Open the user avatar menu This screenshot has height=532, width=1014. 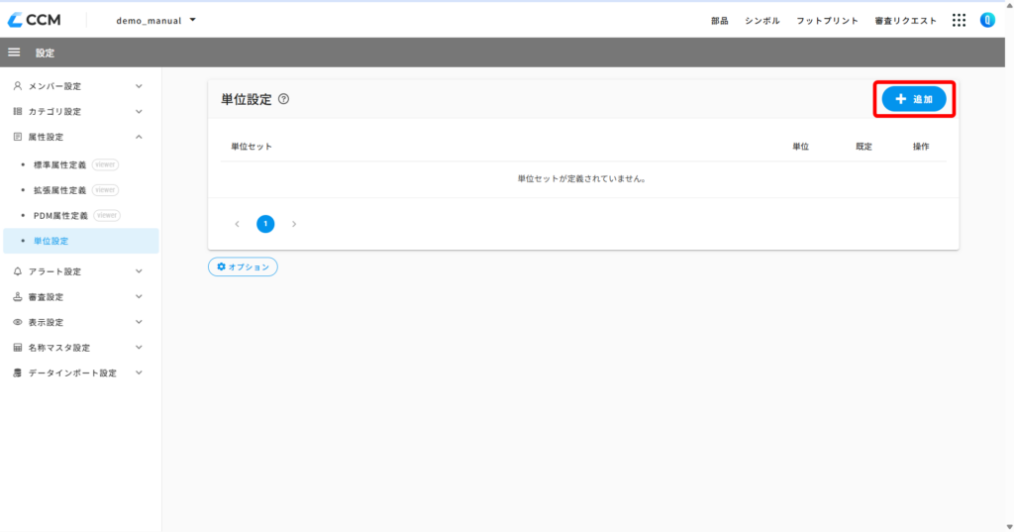click(x=987, y=20)
